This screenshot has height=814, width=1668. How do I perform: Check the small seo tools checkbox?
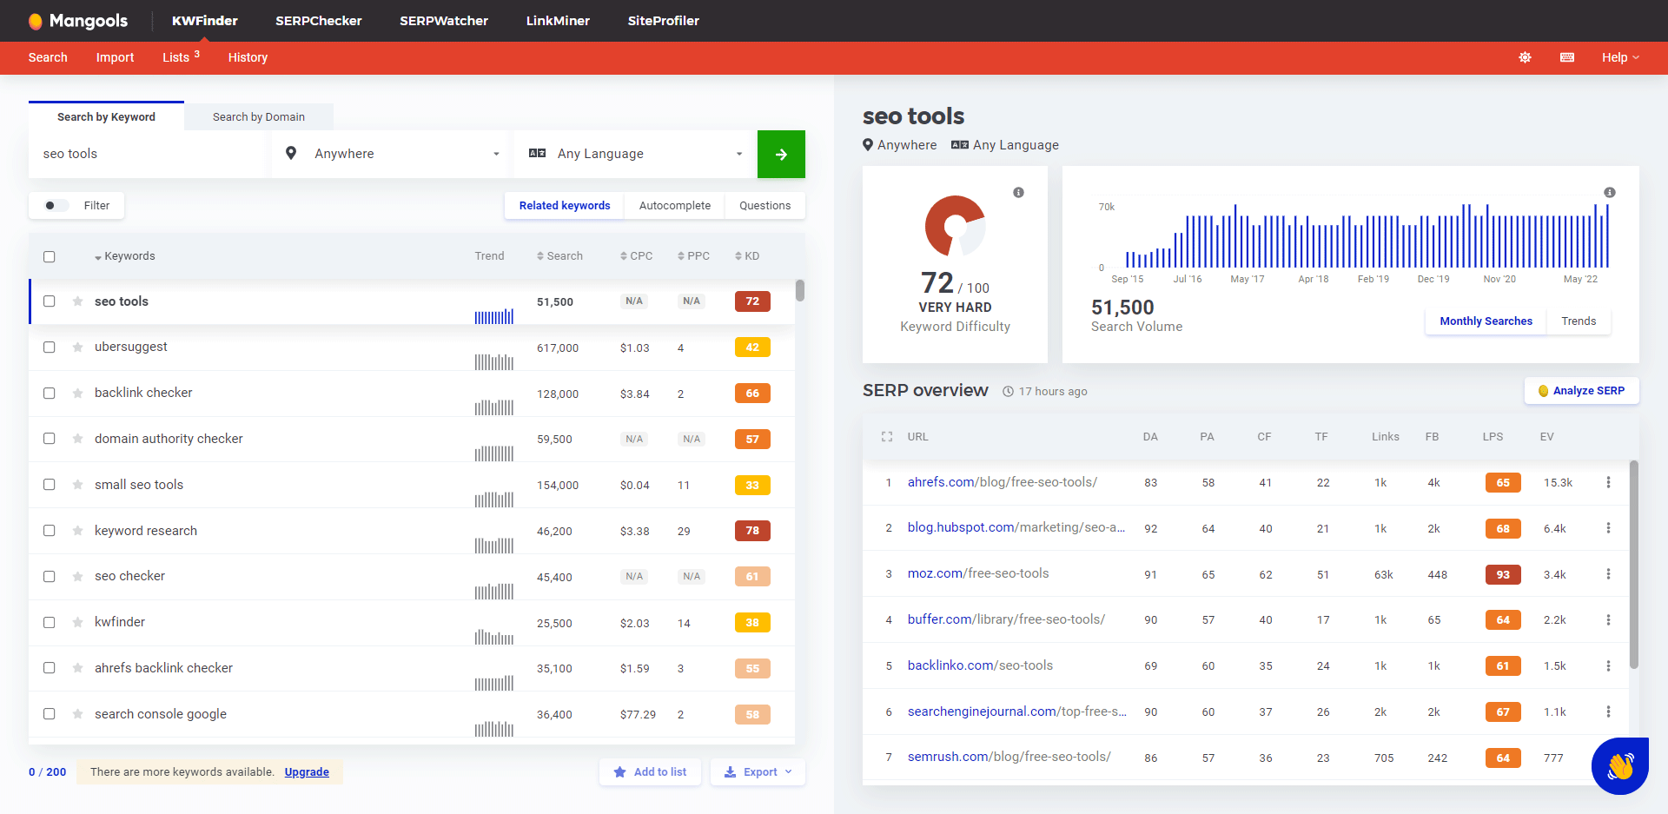[x=50, y=485]
